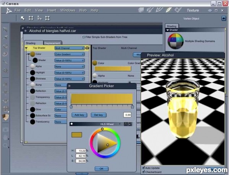The width and height of the screenshot is (229, 175).
Task: Open the Shininess Value dropdown
Action: (x=69, y=79)
